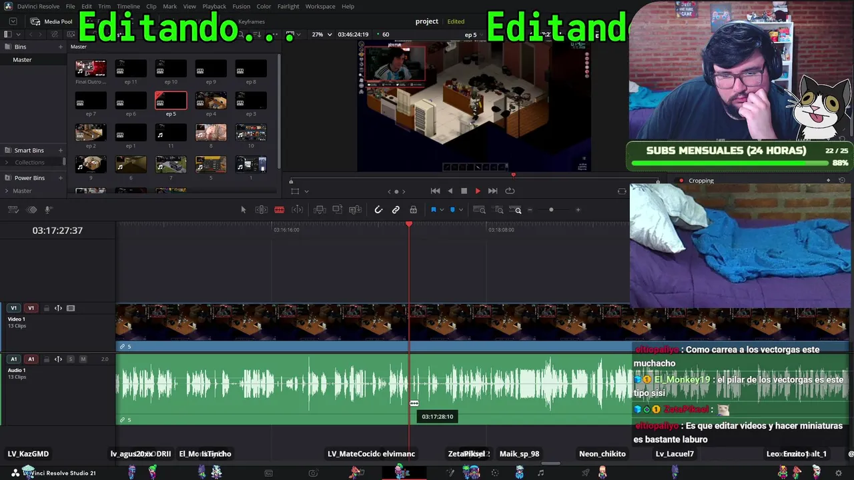Click the timecode field 03:17:27:37

pyautogui.click(x=57, y=231)
